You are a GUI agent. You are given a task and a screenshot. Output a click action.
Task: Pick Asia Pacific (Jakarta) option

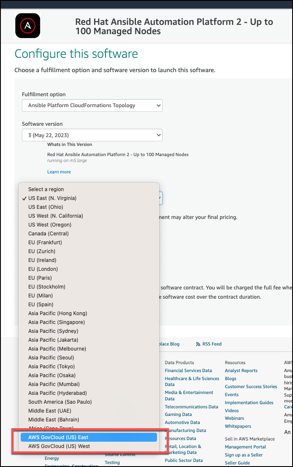[89, 340]
